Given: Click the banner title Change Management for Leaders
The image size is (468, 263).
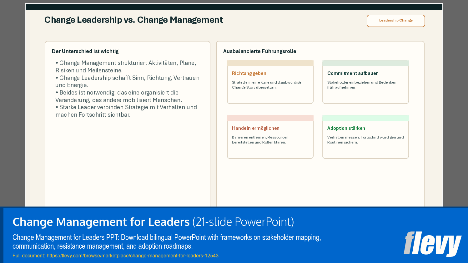Looking at the screenshot, I should [101, 222].
